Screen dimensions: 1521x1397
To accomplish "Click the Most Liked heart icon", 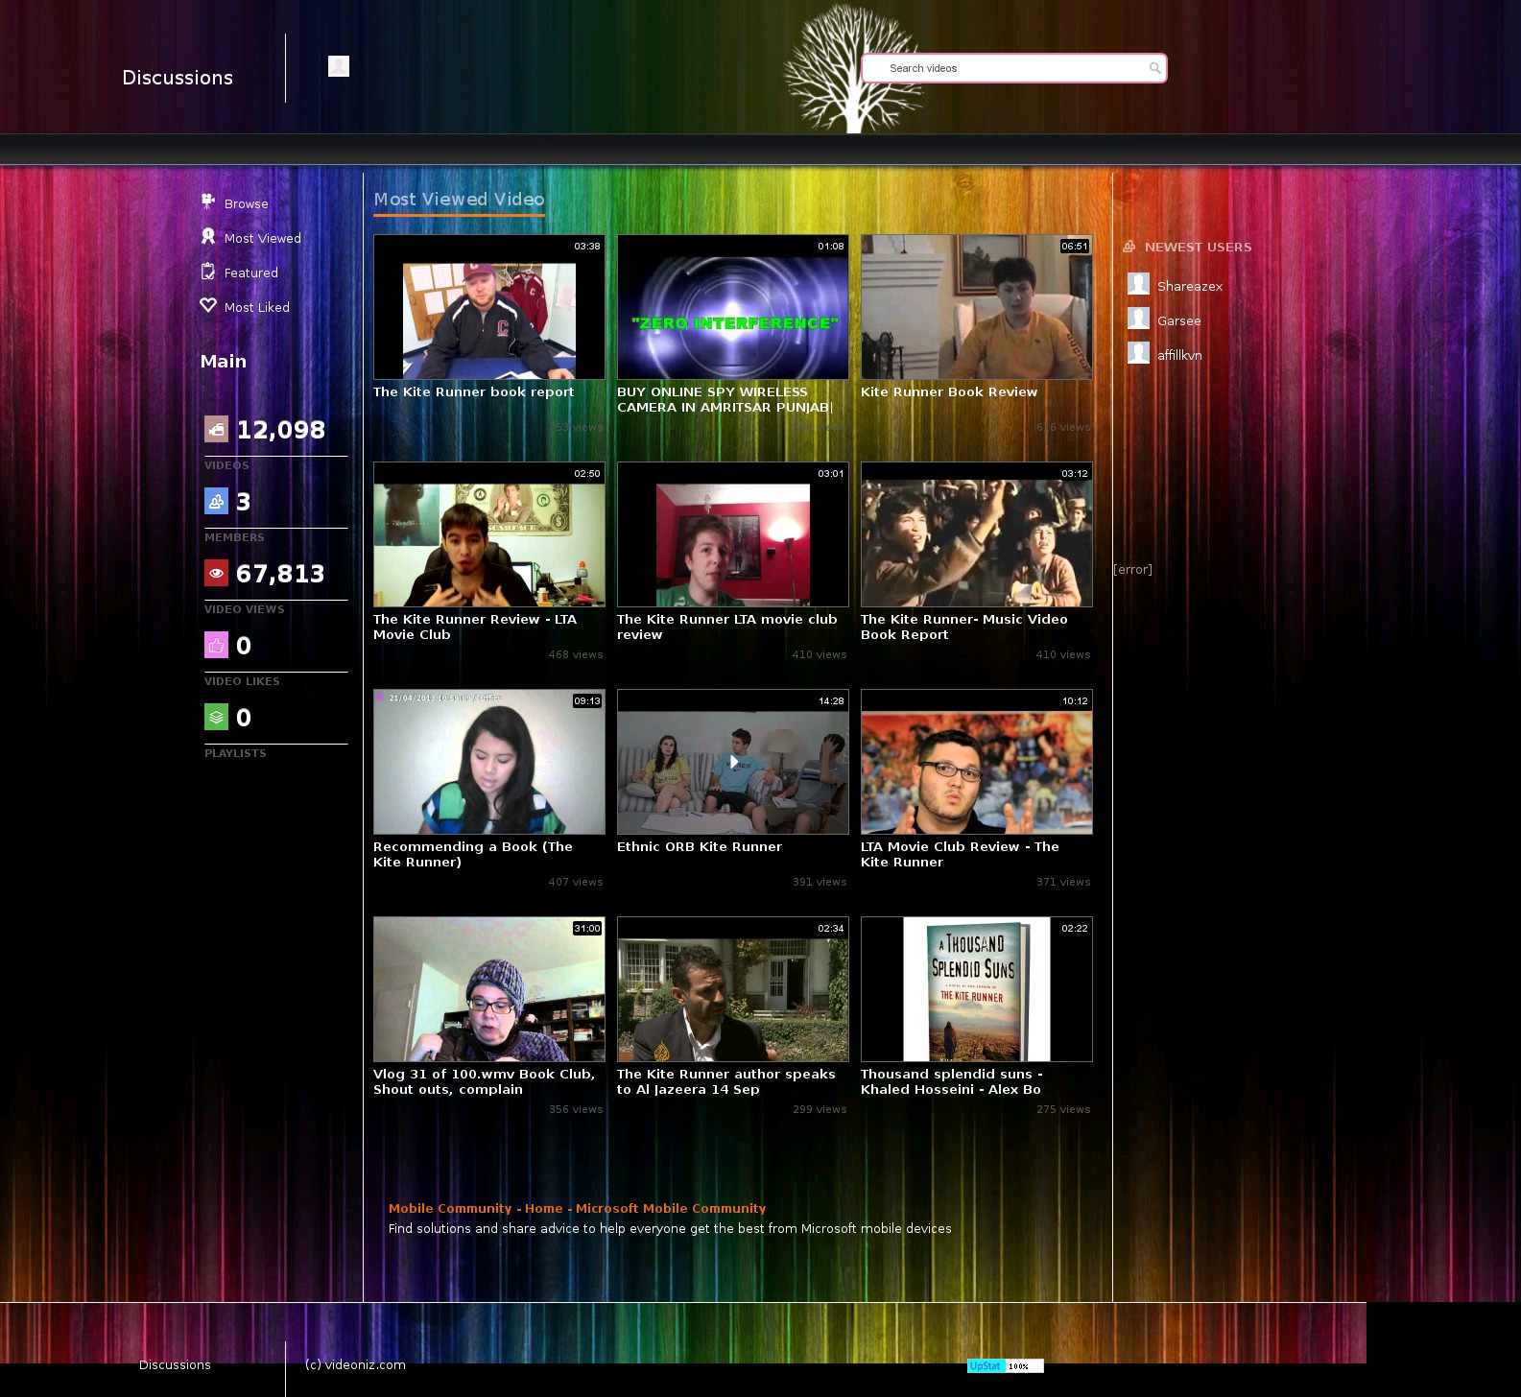I will (207, 305).
